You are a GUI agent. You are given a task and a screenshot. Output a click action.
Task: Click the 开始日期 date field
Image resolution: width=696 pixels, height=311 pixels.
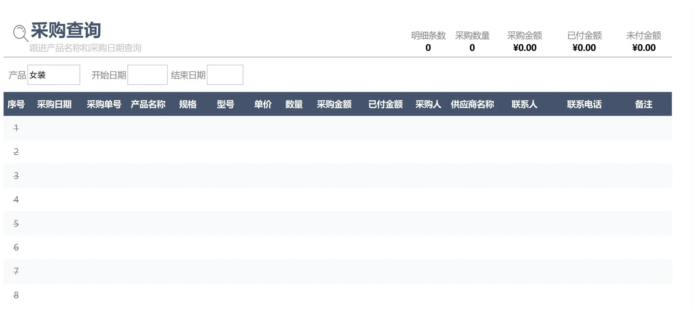tap(148, 75)
